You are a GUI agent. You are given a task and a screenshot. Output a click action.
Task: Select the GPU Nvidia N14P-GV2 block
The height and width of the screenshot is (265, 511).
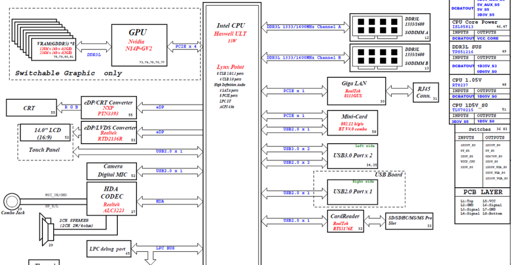pyautogui.click(x=139, y=45)
